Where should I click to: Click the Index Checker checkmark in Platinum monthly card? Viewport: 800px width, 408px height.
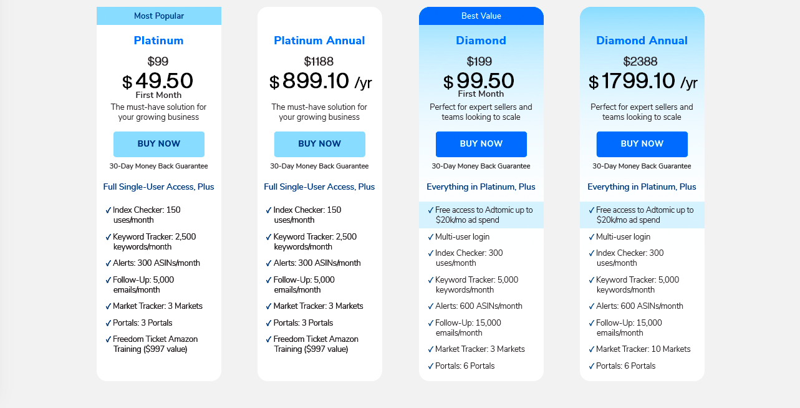(108, 211)
